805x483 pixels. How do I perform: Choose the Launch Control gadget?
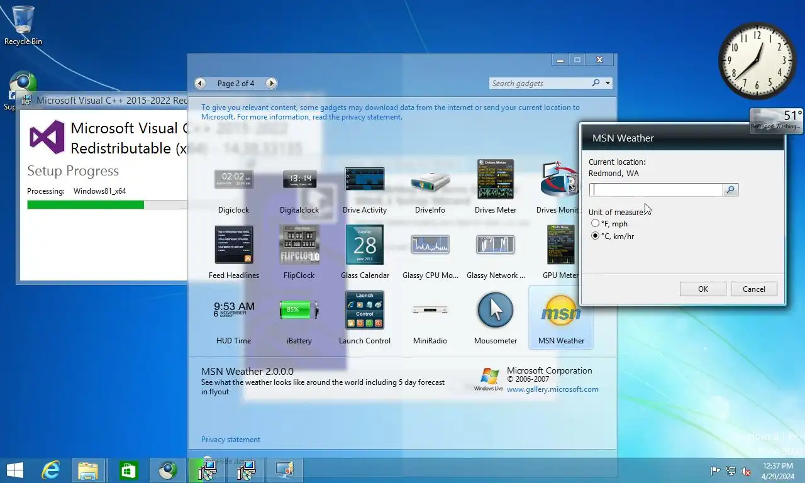click(x=365, y=310)
